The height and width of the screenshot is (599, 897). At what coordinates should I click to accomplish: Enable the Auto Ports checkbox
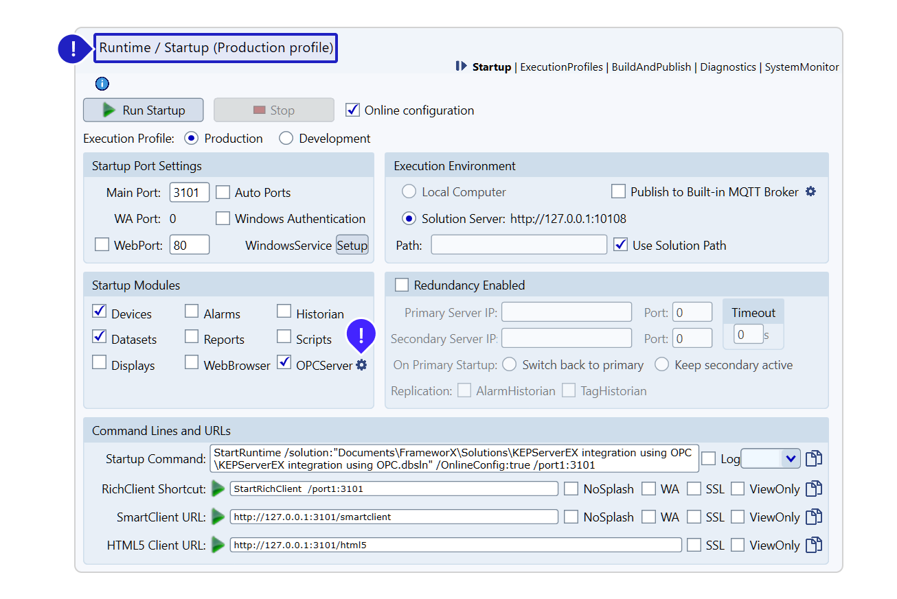point(223,192)
